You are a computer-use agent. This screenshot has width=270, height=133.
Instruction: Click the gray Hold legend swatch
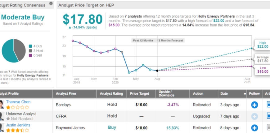(30, 51)
